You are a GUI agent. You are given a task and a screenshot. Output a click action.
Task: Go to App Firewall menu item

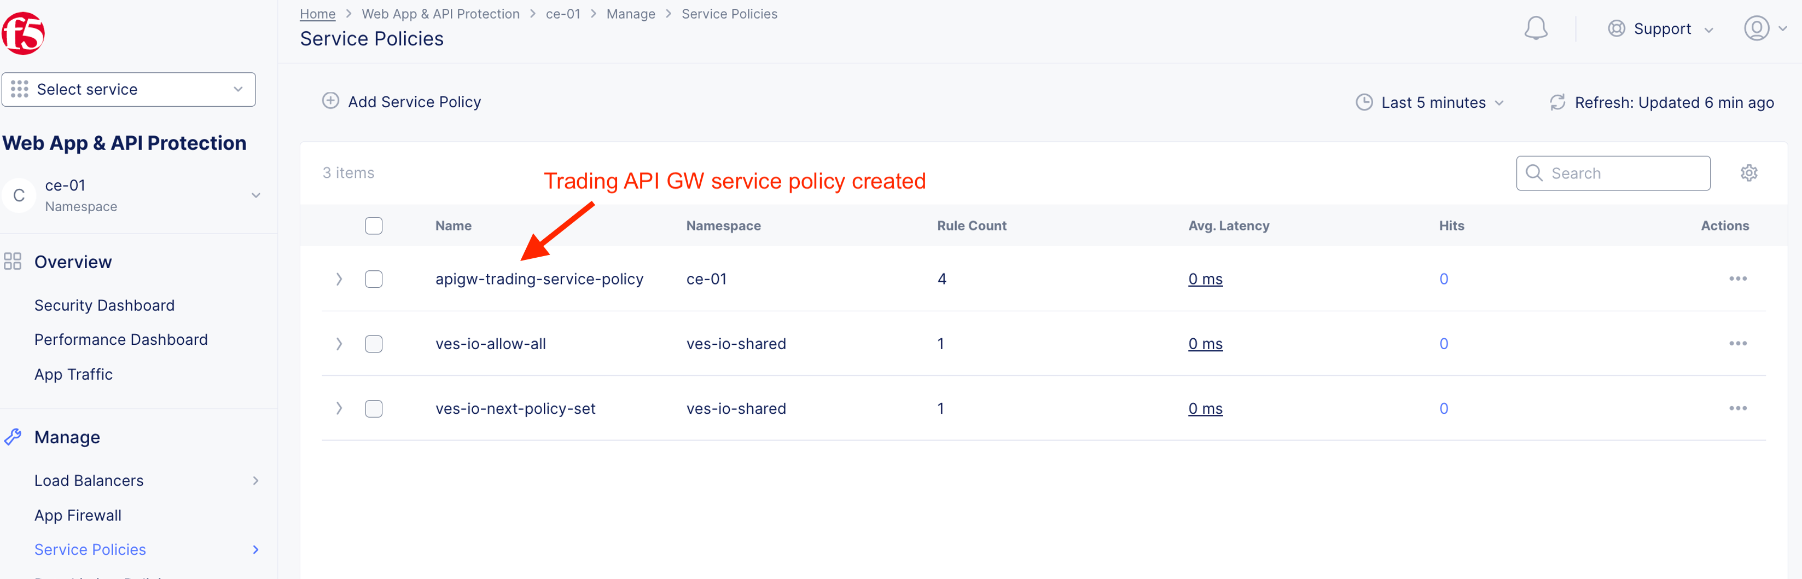pyautogui.click(x=78, y=516)
